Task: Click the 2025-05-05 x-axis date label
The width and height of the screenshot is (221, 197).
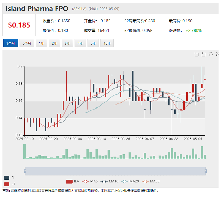Action: point(193,139)
